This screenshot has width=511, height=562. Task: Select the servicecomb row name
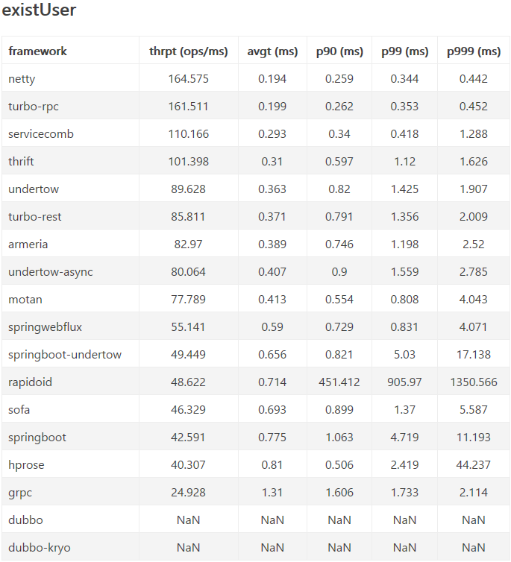[41, 134]
